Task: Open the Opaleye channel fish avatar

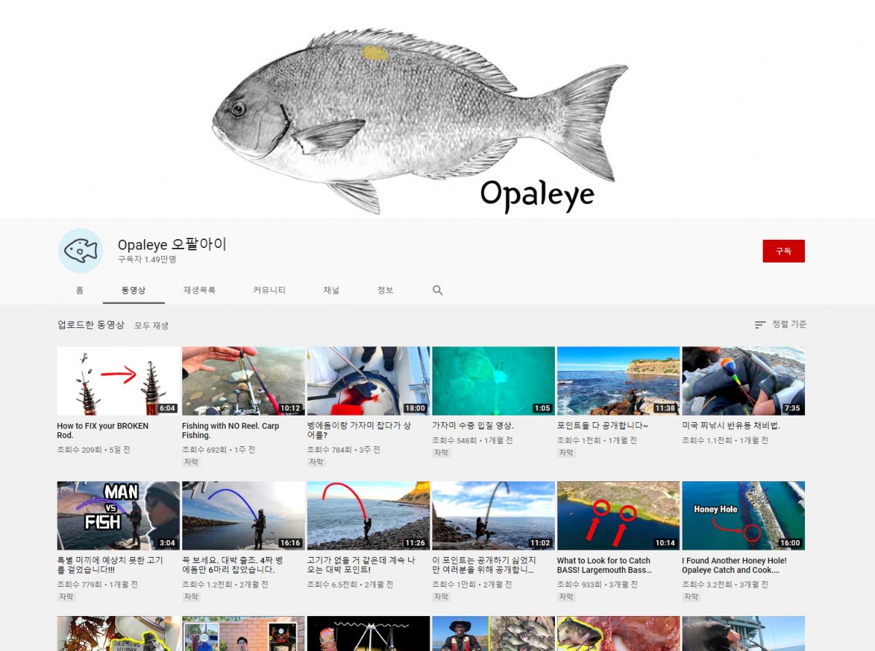Action: [80, 251]
